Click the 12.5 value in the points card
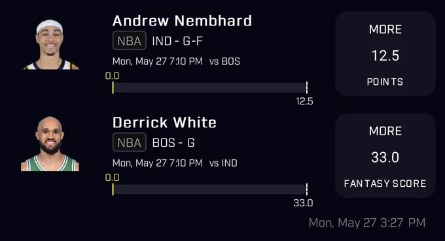Viewport: 445px width, 241px height. [385, 56]
